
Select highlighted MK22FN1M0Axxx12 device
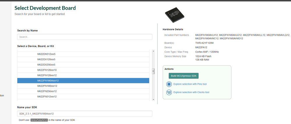(83, 81)
